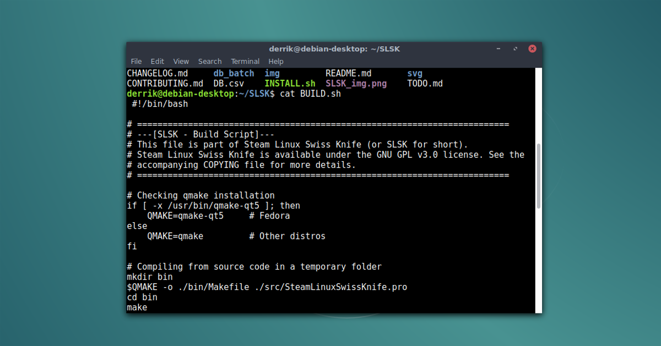
Task: Click the '---[SLSK - Build Script]---' line
Action: [201, 134]
